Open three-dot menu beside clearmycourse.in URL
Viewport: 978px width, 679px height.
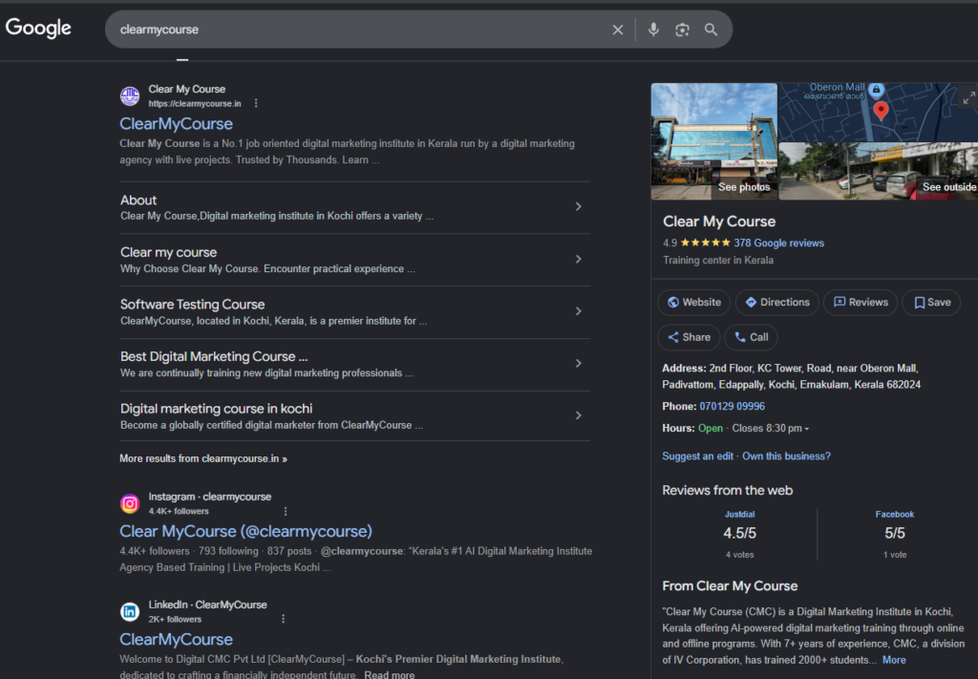click(x=256, y=103)
